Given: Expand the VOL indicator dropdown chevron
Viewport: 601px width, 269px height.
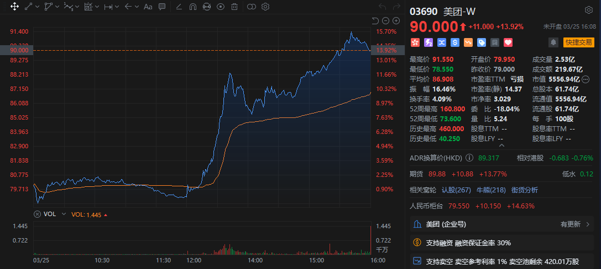Looking at the screenshot, I should [x=64, y=214].
